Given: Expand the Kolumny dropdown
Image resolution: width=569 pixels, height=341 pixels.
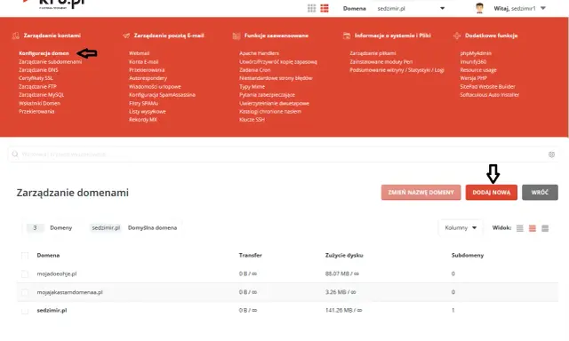Looking at the screenshot, I should 461,228.
